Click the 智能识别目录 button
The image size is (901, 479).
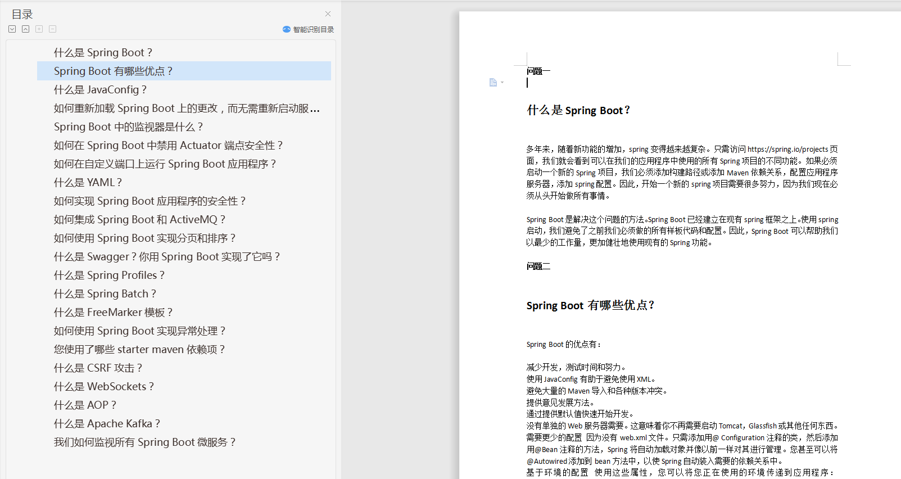click(x=309, y=30)
